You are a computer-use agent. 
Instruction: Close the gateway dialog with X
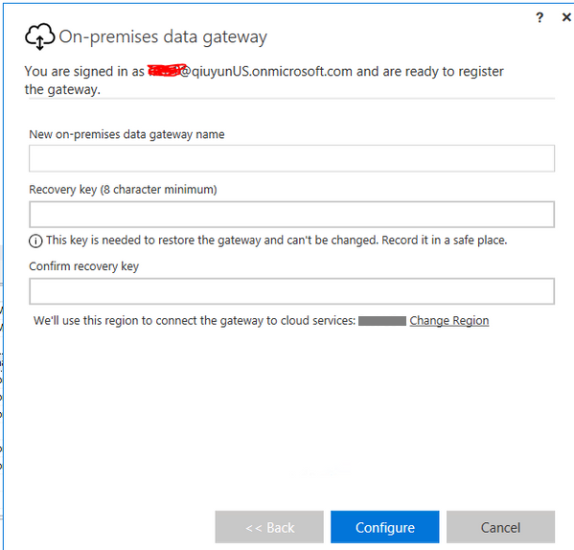566,17
